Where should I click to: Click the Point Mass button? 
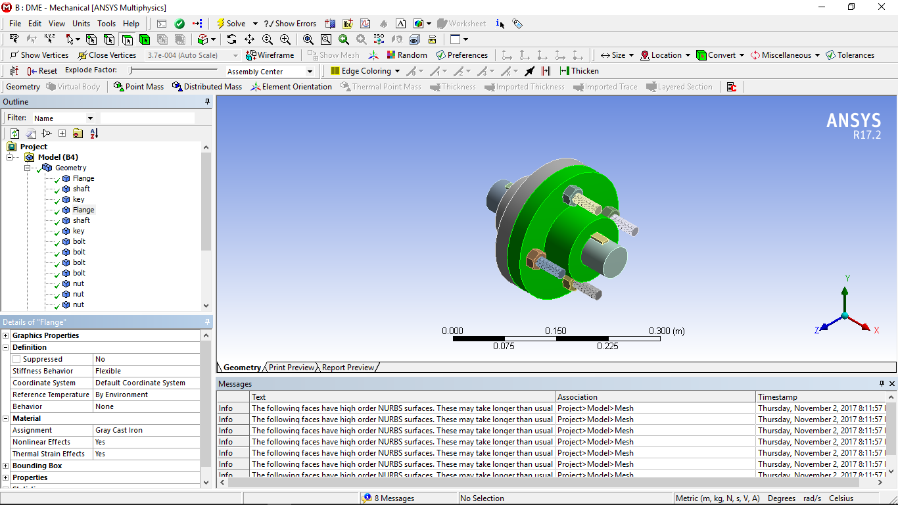coord(138,87)
